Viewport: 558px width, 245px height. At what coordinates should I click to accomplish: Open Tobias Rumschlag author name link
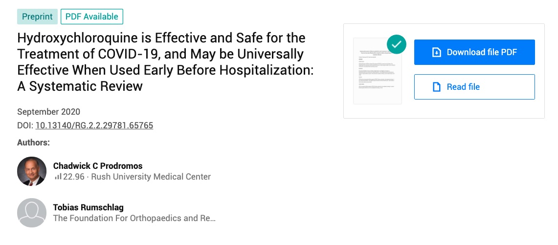click(x=89, y=207)
